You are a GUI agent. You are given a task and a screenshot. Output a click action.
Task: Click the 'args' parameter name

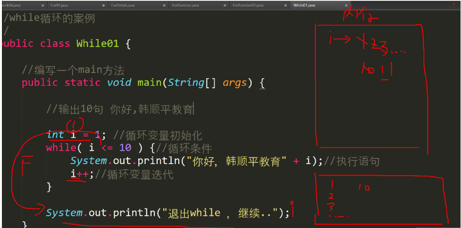(x=235, y=83)
